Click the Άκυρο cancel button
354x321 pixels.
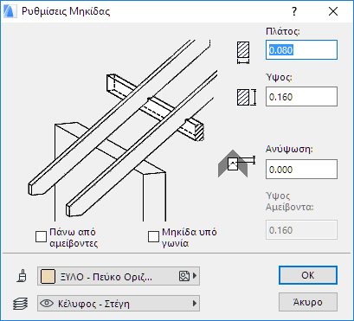[x=308, y=302]
